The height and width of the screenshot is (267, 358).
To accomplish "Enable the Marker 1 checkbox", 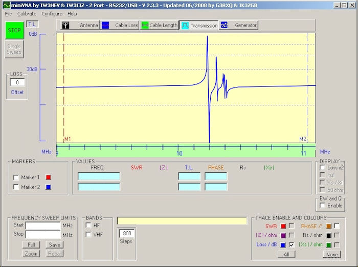I will [x=16, y=177].
